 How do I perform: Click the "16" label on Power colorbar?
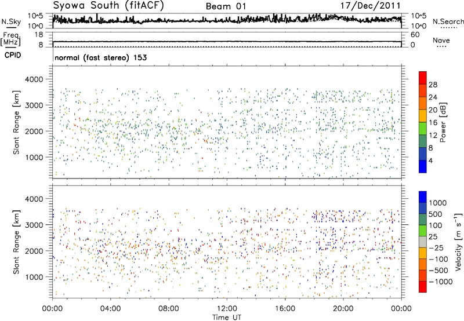click(433, 123)
